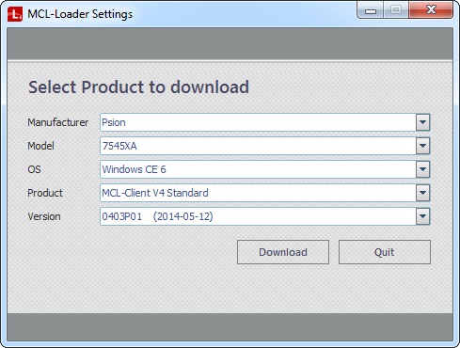Click the Version field 0403P01 (2014-05-12)

point(264,216)
